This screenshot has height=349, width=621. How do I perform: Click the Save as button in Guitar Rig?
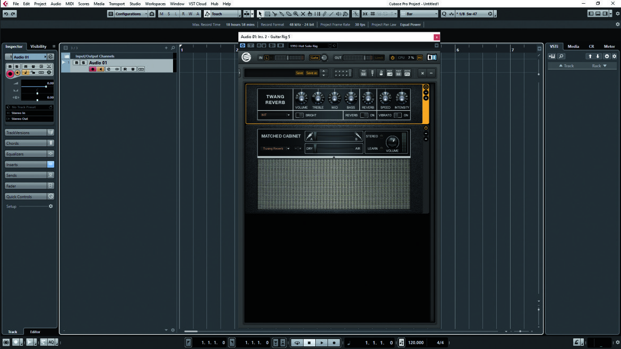pyautogui.click(x=312, y=73)
